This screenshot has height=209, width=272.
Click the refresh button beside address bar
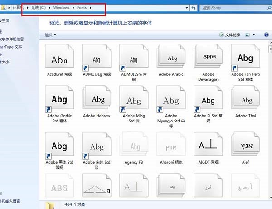coord(194,8)
